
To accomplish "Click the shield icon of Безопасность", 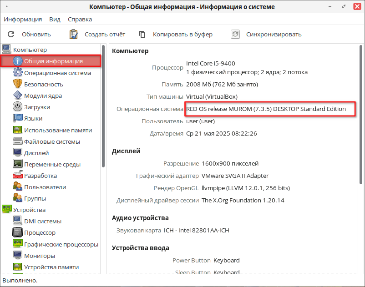I will (17, 84).
